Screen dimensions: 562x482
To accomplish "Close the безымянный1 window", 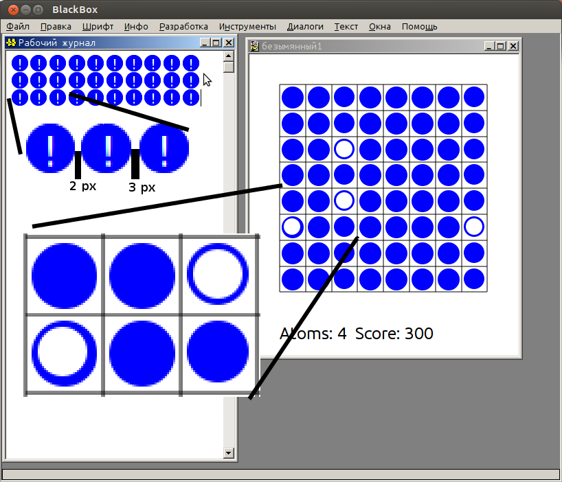I will tap(512, 47).
